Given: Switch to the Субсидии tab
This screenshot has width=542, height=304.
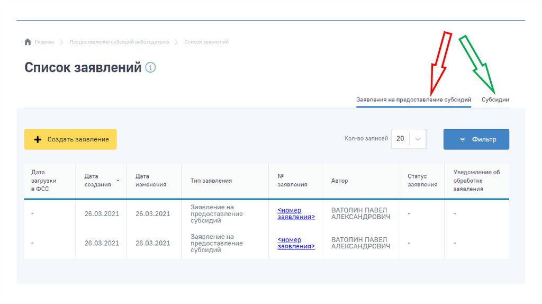Looking at the screenshot, I should (495, 100).
